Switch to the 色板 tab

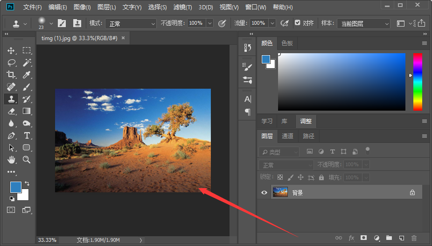(287, 43)
